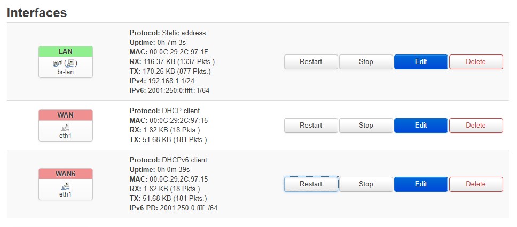Edit the WAN6 DHCPv6 client interface
Screen dimensions: 517x227
pyautogui.click(x=421, y=184)
